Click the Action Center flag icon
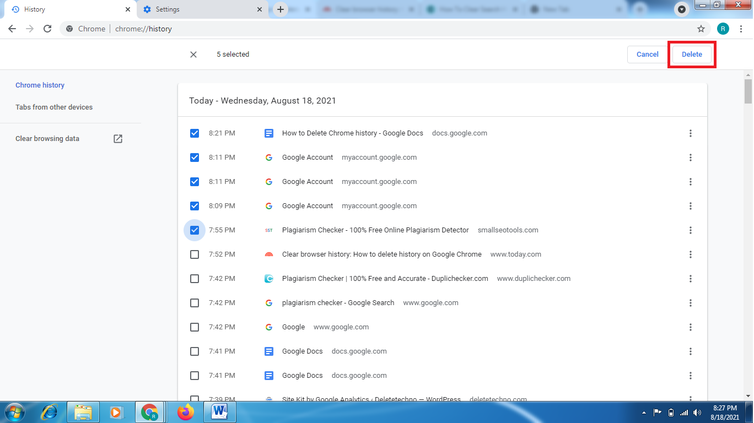 [658, 413]
